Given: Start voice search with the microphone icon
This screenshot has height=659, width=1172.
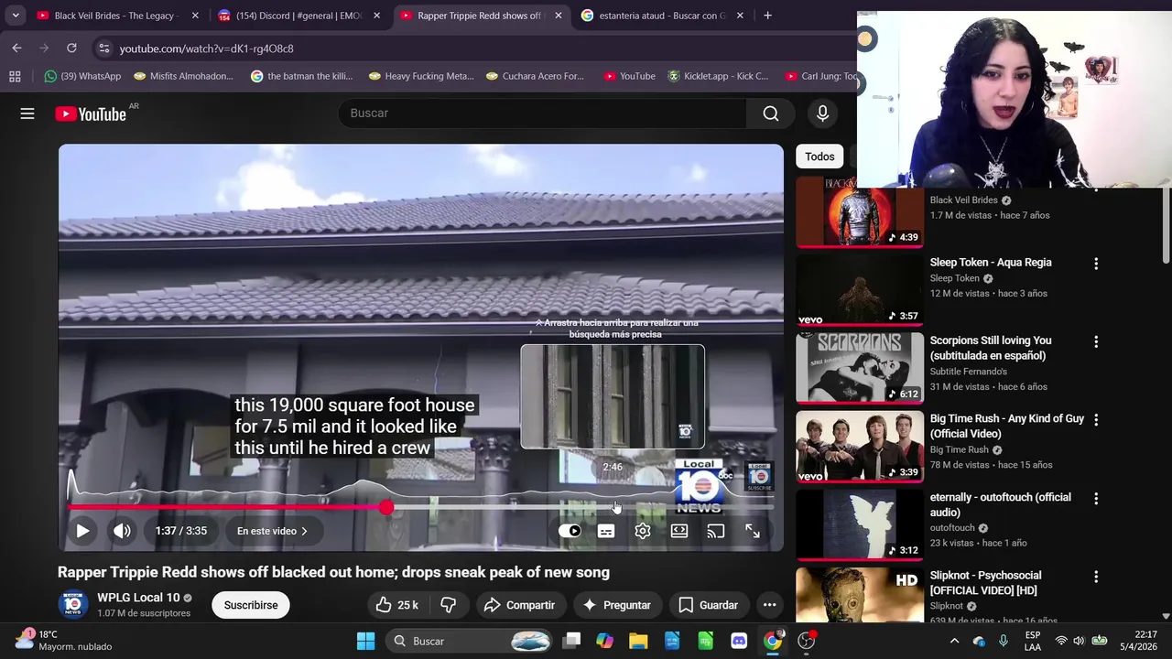Looking at the screenshot, I should 822,113.
